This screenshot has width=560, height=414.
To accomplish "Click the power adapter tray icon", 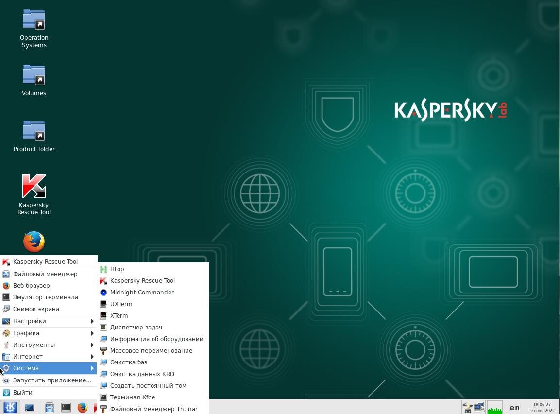I will 467,407.
